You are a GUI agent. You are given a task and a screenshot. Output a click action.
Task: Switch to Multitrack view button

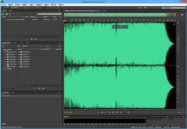pos(14,7)
